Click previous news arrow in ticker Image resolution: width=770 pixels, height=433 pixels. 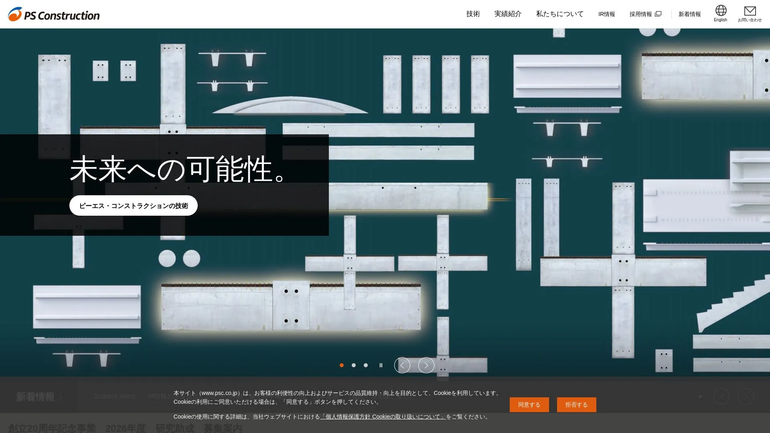point(722,397)
